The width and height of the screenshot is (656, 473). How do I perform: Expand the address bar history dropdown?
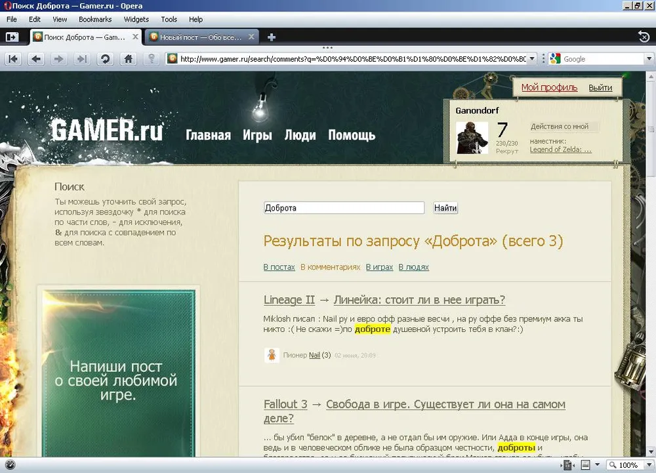532,58
